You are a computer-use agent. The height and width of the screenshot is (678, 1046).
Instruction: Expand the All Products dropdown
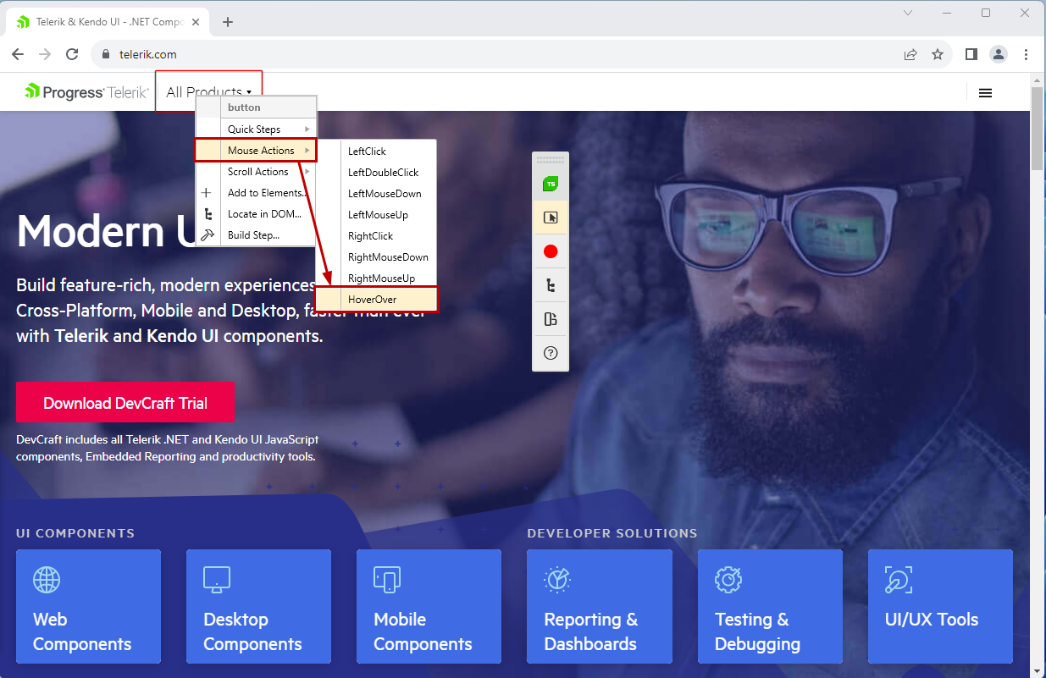pos(208,92)
